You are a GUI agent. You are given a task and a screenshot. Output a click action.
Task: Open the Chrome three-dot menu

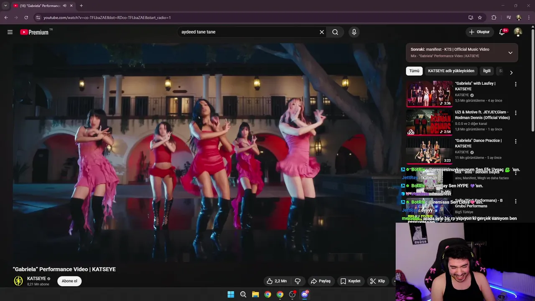tap(529, 18)
